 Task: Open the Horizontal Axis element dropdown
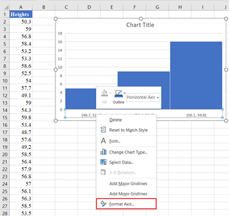coord(143,97)
